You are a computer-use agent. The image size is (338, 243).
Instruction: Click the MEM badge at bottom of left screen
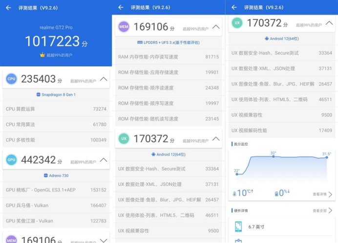click(11, 239)
